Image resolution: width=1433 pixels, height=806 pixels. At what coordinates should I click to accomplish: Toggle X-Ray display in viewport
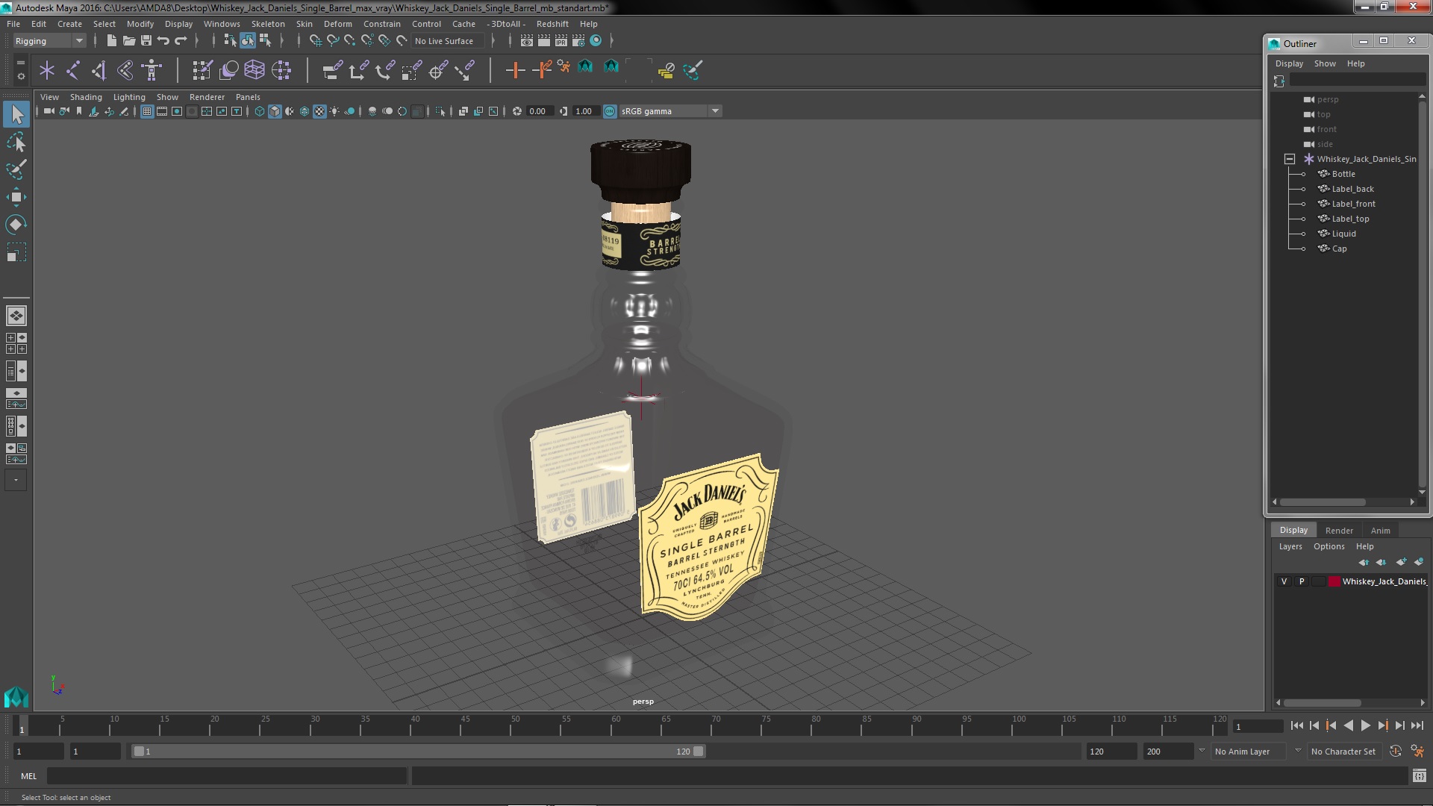pyautogui.click(x=463, y=111)
